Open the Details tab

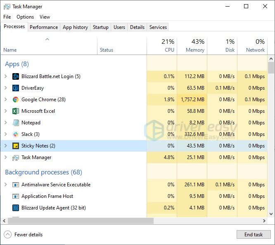coord(137,27)
